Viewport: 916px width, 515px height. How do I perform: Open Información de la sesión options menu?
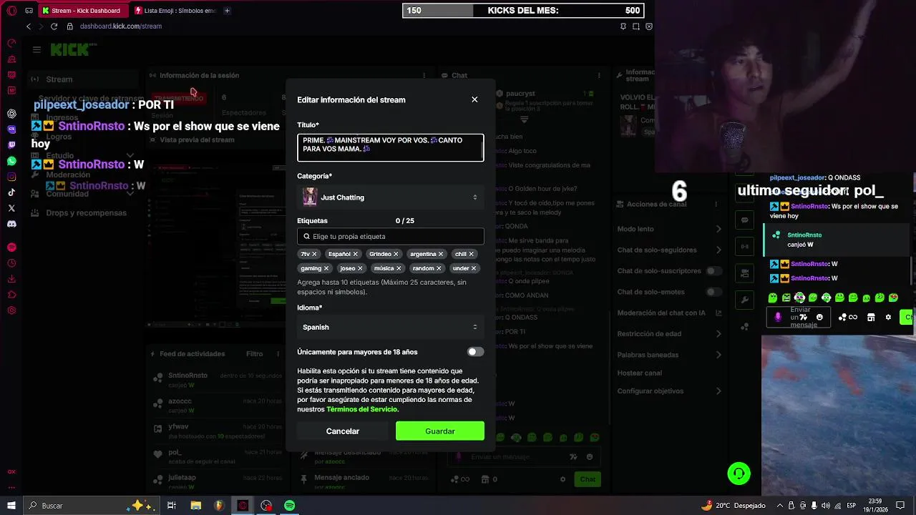pyautogui.click(x=424, y=75)
